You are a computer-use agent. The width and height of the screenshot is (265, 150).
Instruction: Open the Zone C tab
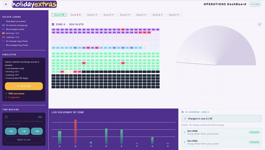point(92,15)
